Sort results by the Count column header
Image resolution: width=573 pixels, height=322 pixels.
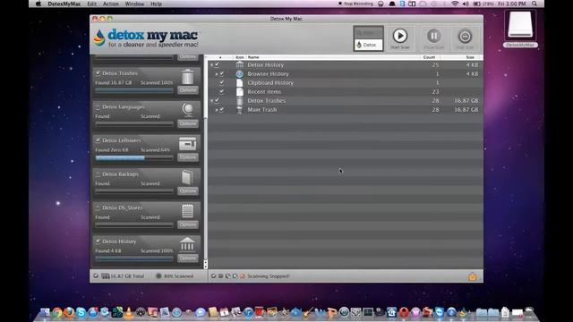point(429,57)
